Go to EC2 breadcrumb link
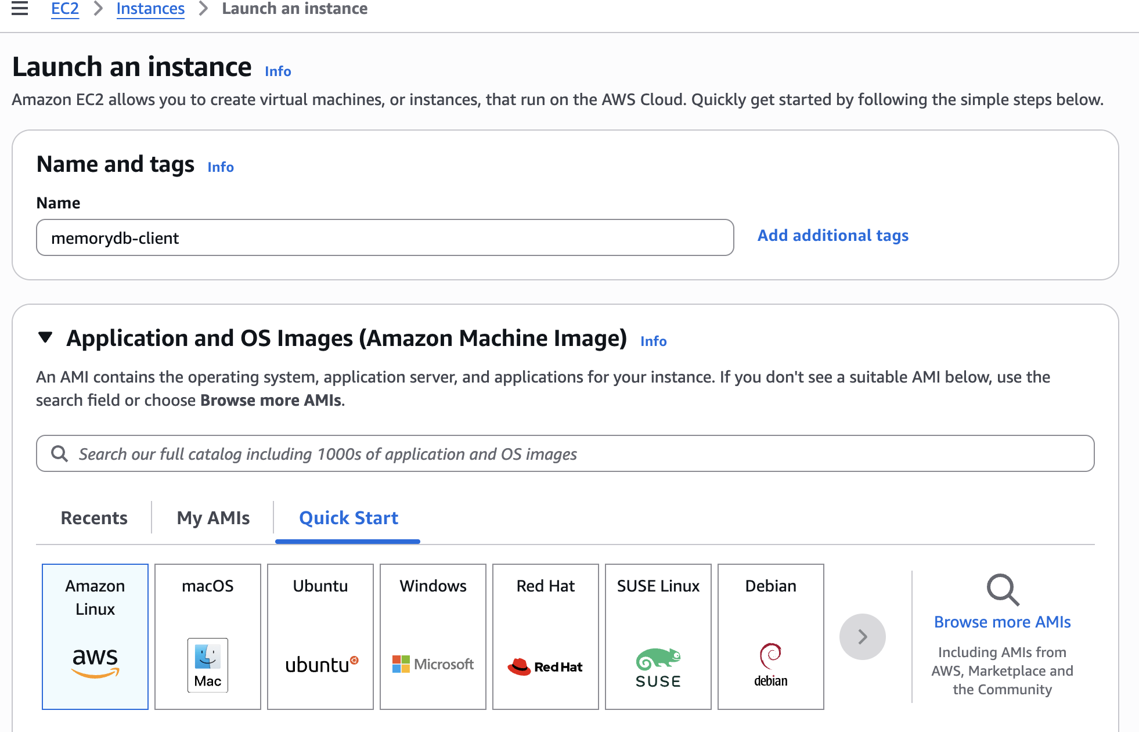This screenshot has height=732, width=1139. pos(65,9)
